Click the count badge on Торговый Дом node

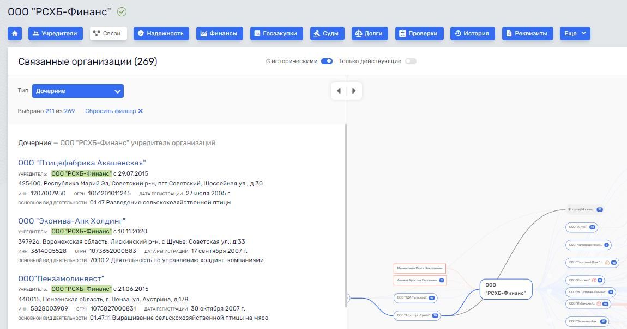pos(614,263)
